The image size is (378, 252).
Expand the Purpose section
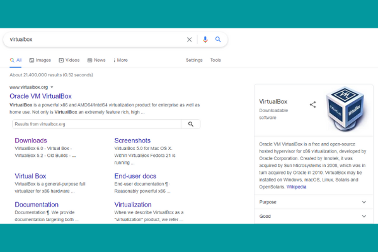313,202
